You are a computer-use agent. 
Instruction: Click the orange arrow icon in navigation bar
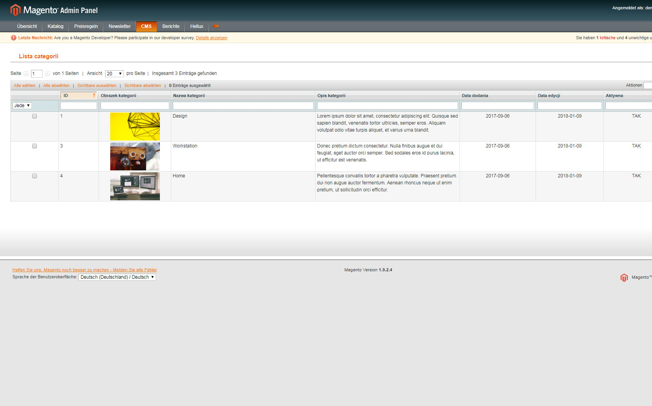(216, 26)
